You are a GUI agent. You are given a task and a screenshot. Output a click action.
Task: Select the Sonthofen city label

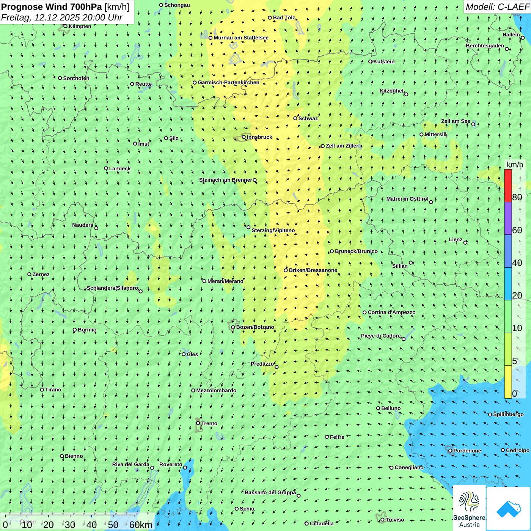tap(76, 78)
